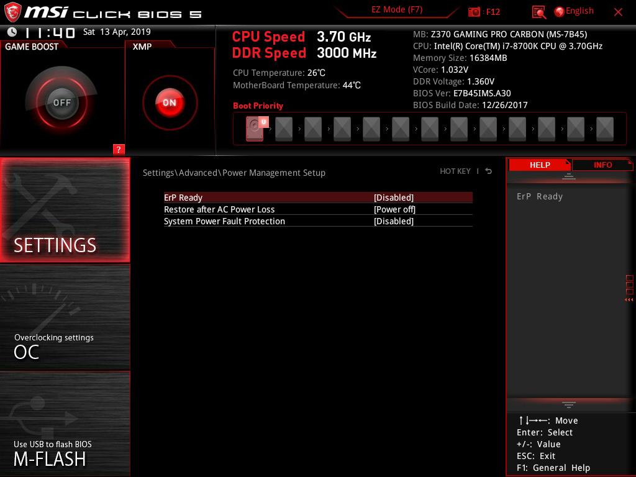This screenshot has width=636, height=477.
Task: Click the side panel collapse red arrows
Action: tap(629, 300)
